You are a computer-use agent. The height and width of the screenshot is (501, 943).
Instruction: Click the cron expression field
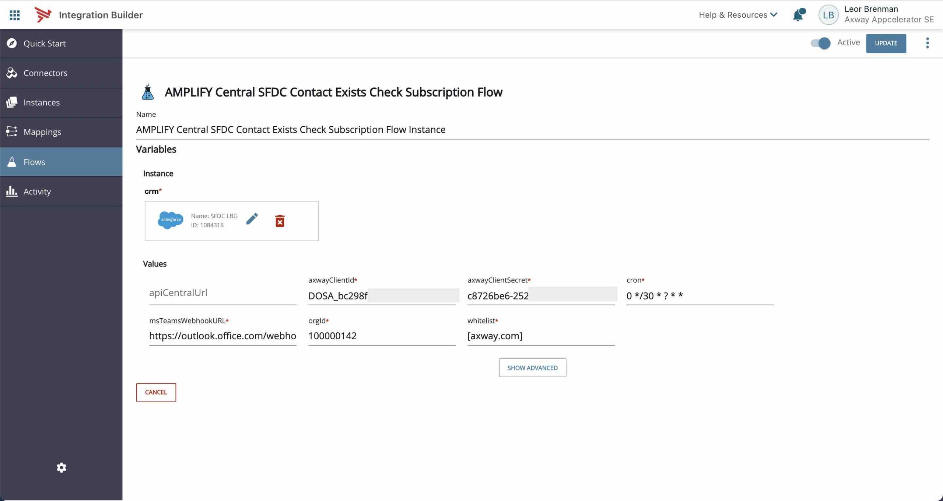coord(700,295)
